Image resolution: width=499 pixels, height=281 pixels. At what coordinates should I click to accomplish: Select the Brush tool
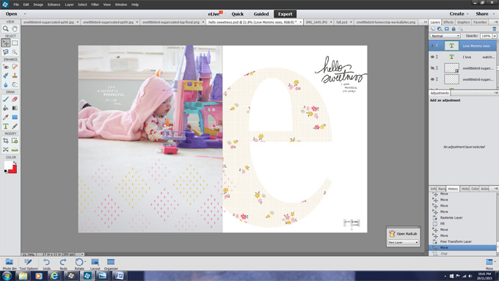coord(6,99)
